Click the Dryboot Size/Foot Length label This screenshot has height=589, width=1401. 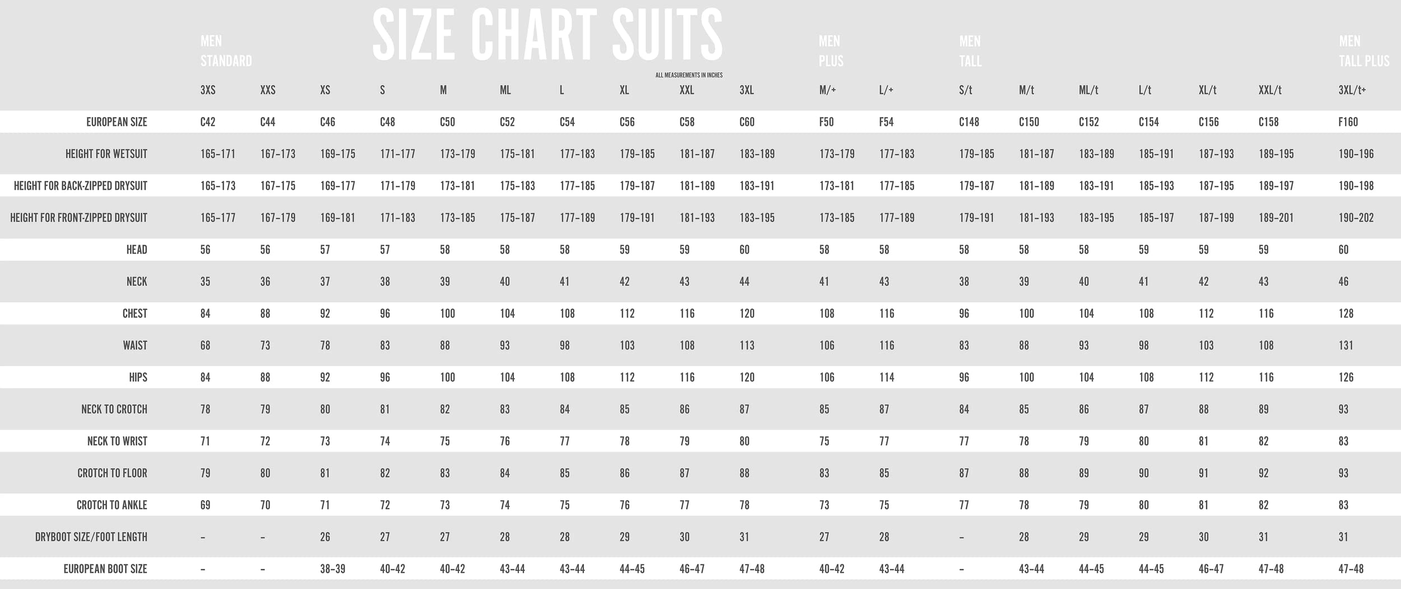pyautogui.click(x=91, y=537)
